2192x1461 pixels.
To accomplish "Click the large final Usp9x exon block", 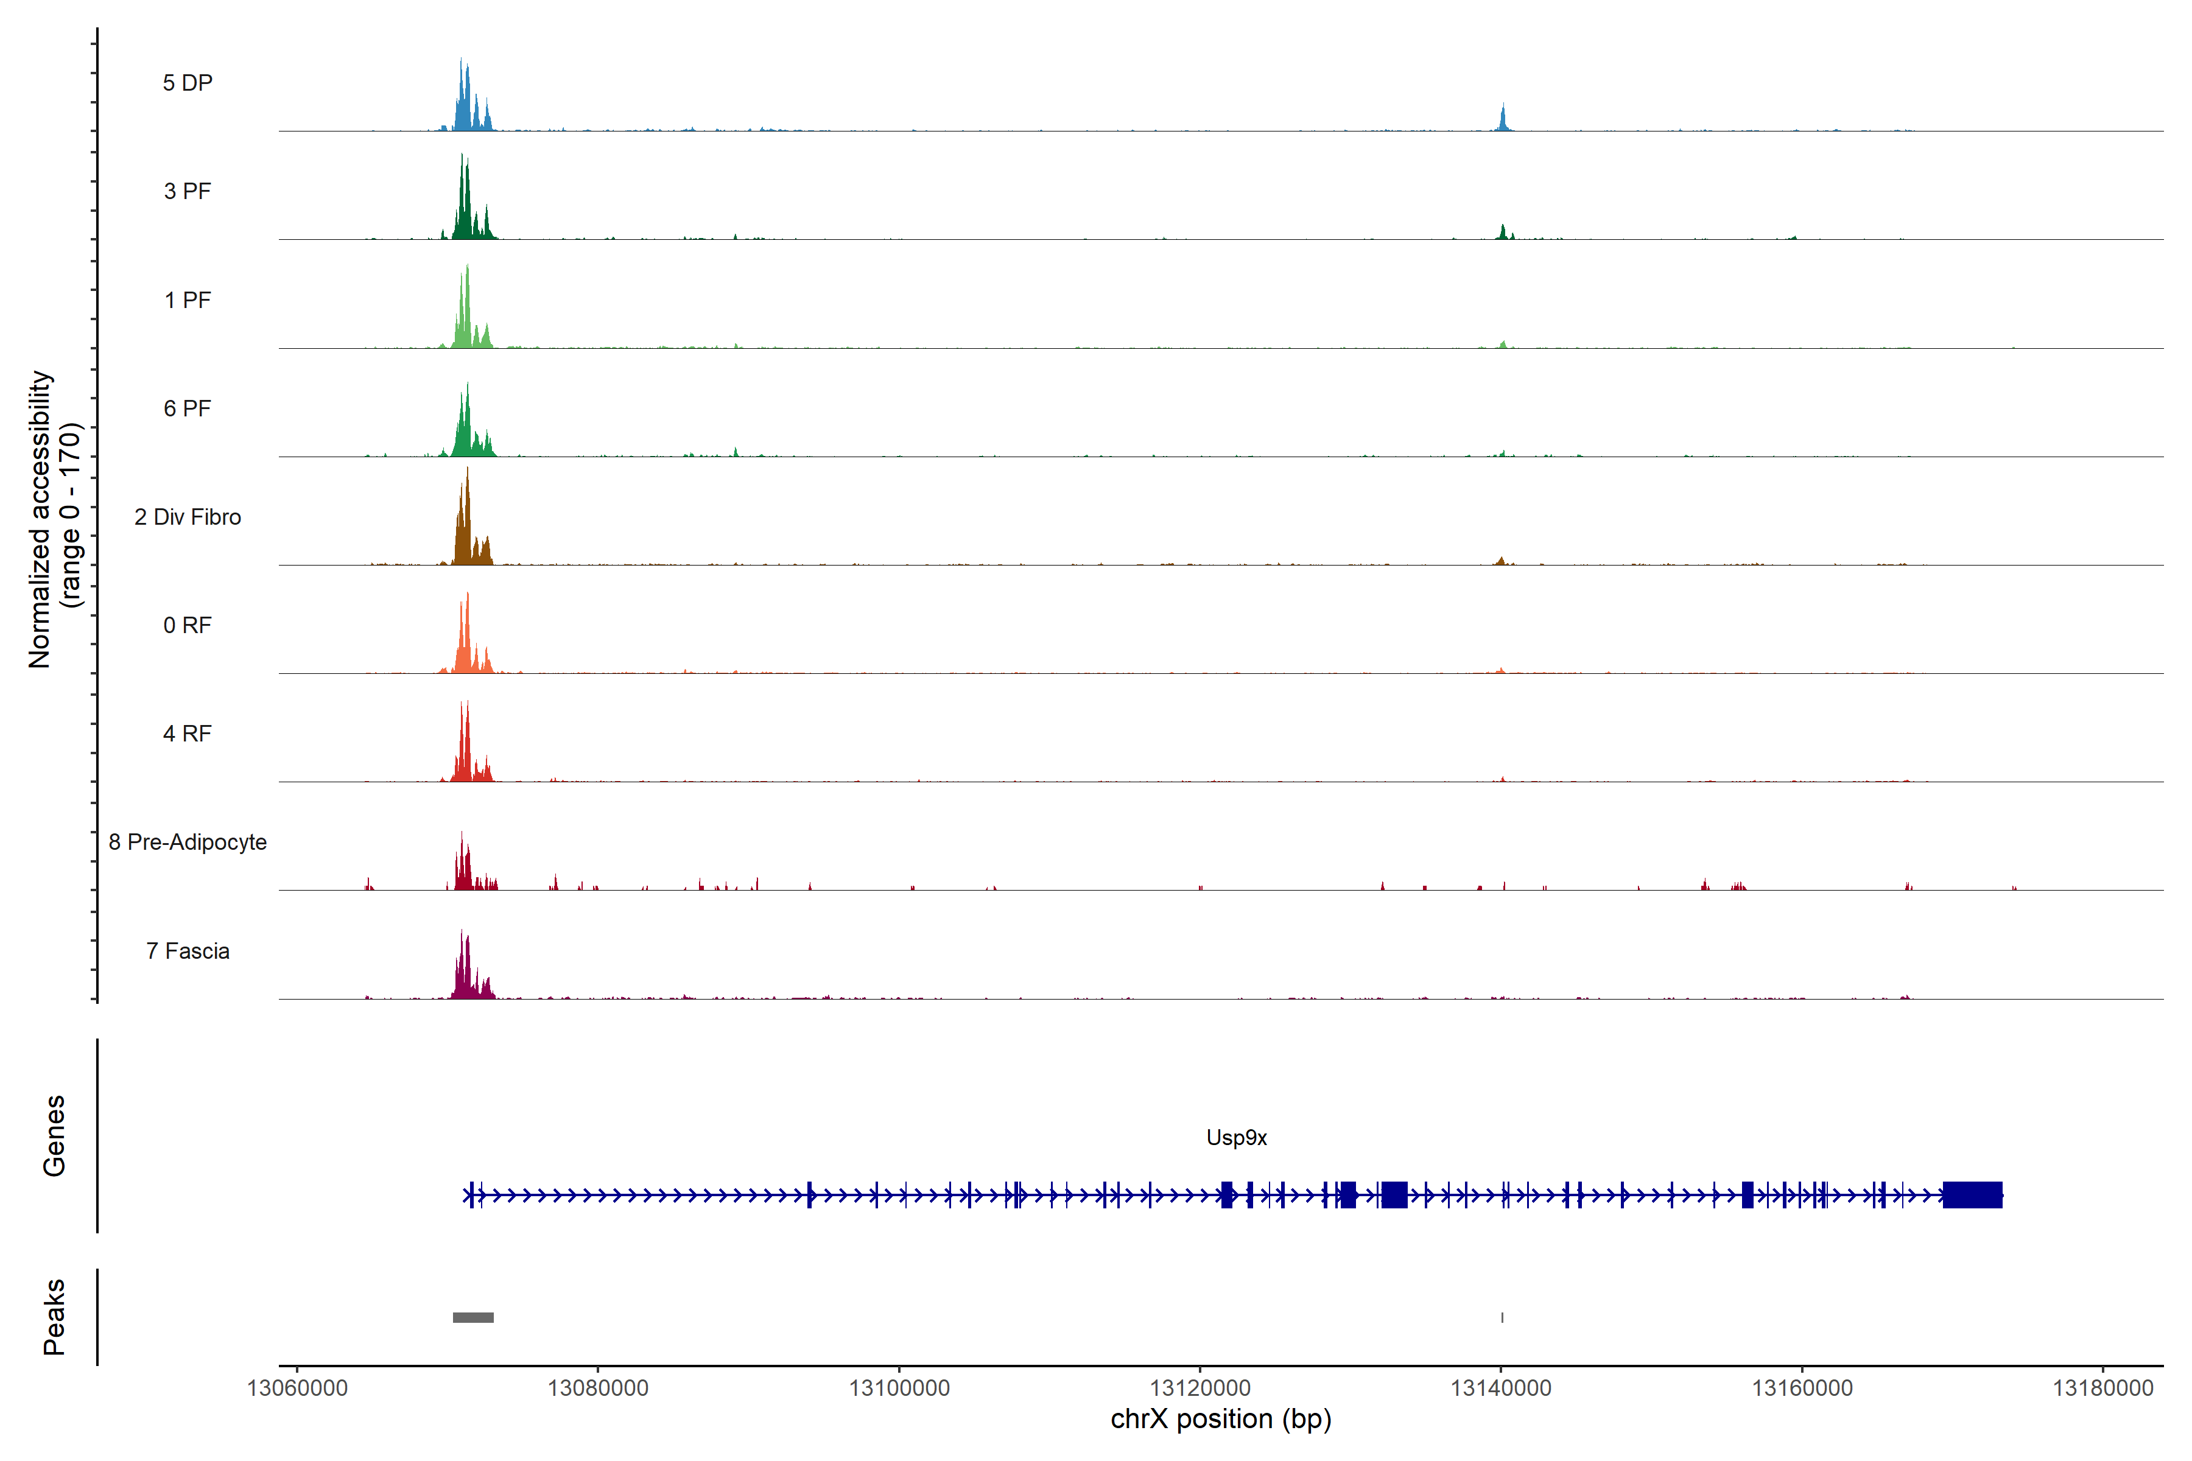I will coord(1972,1194).
